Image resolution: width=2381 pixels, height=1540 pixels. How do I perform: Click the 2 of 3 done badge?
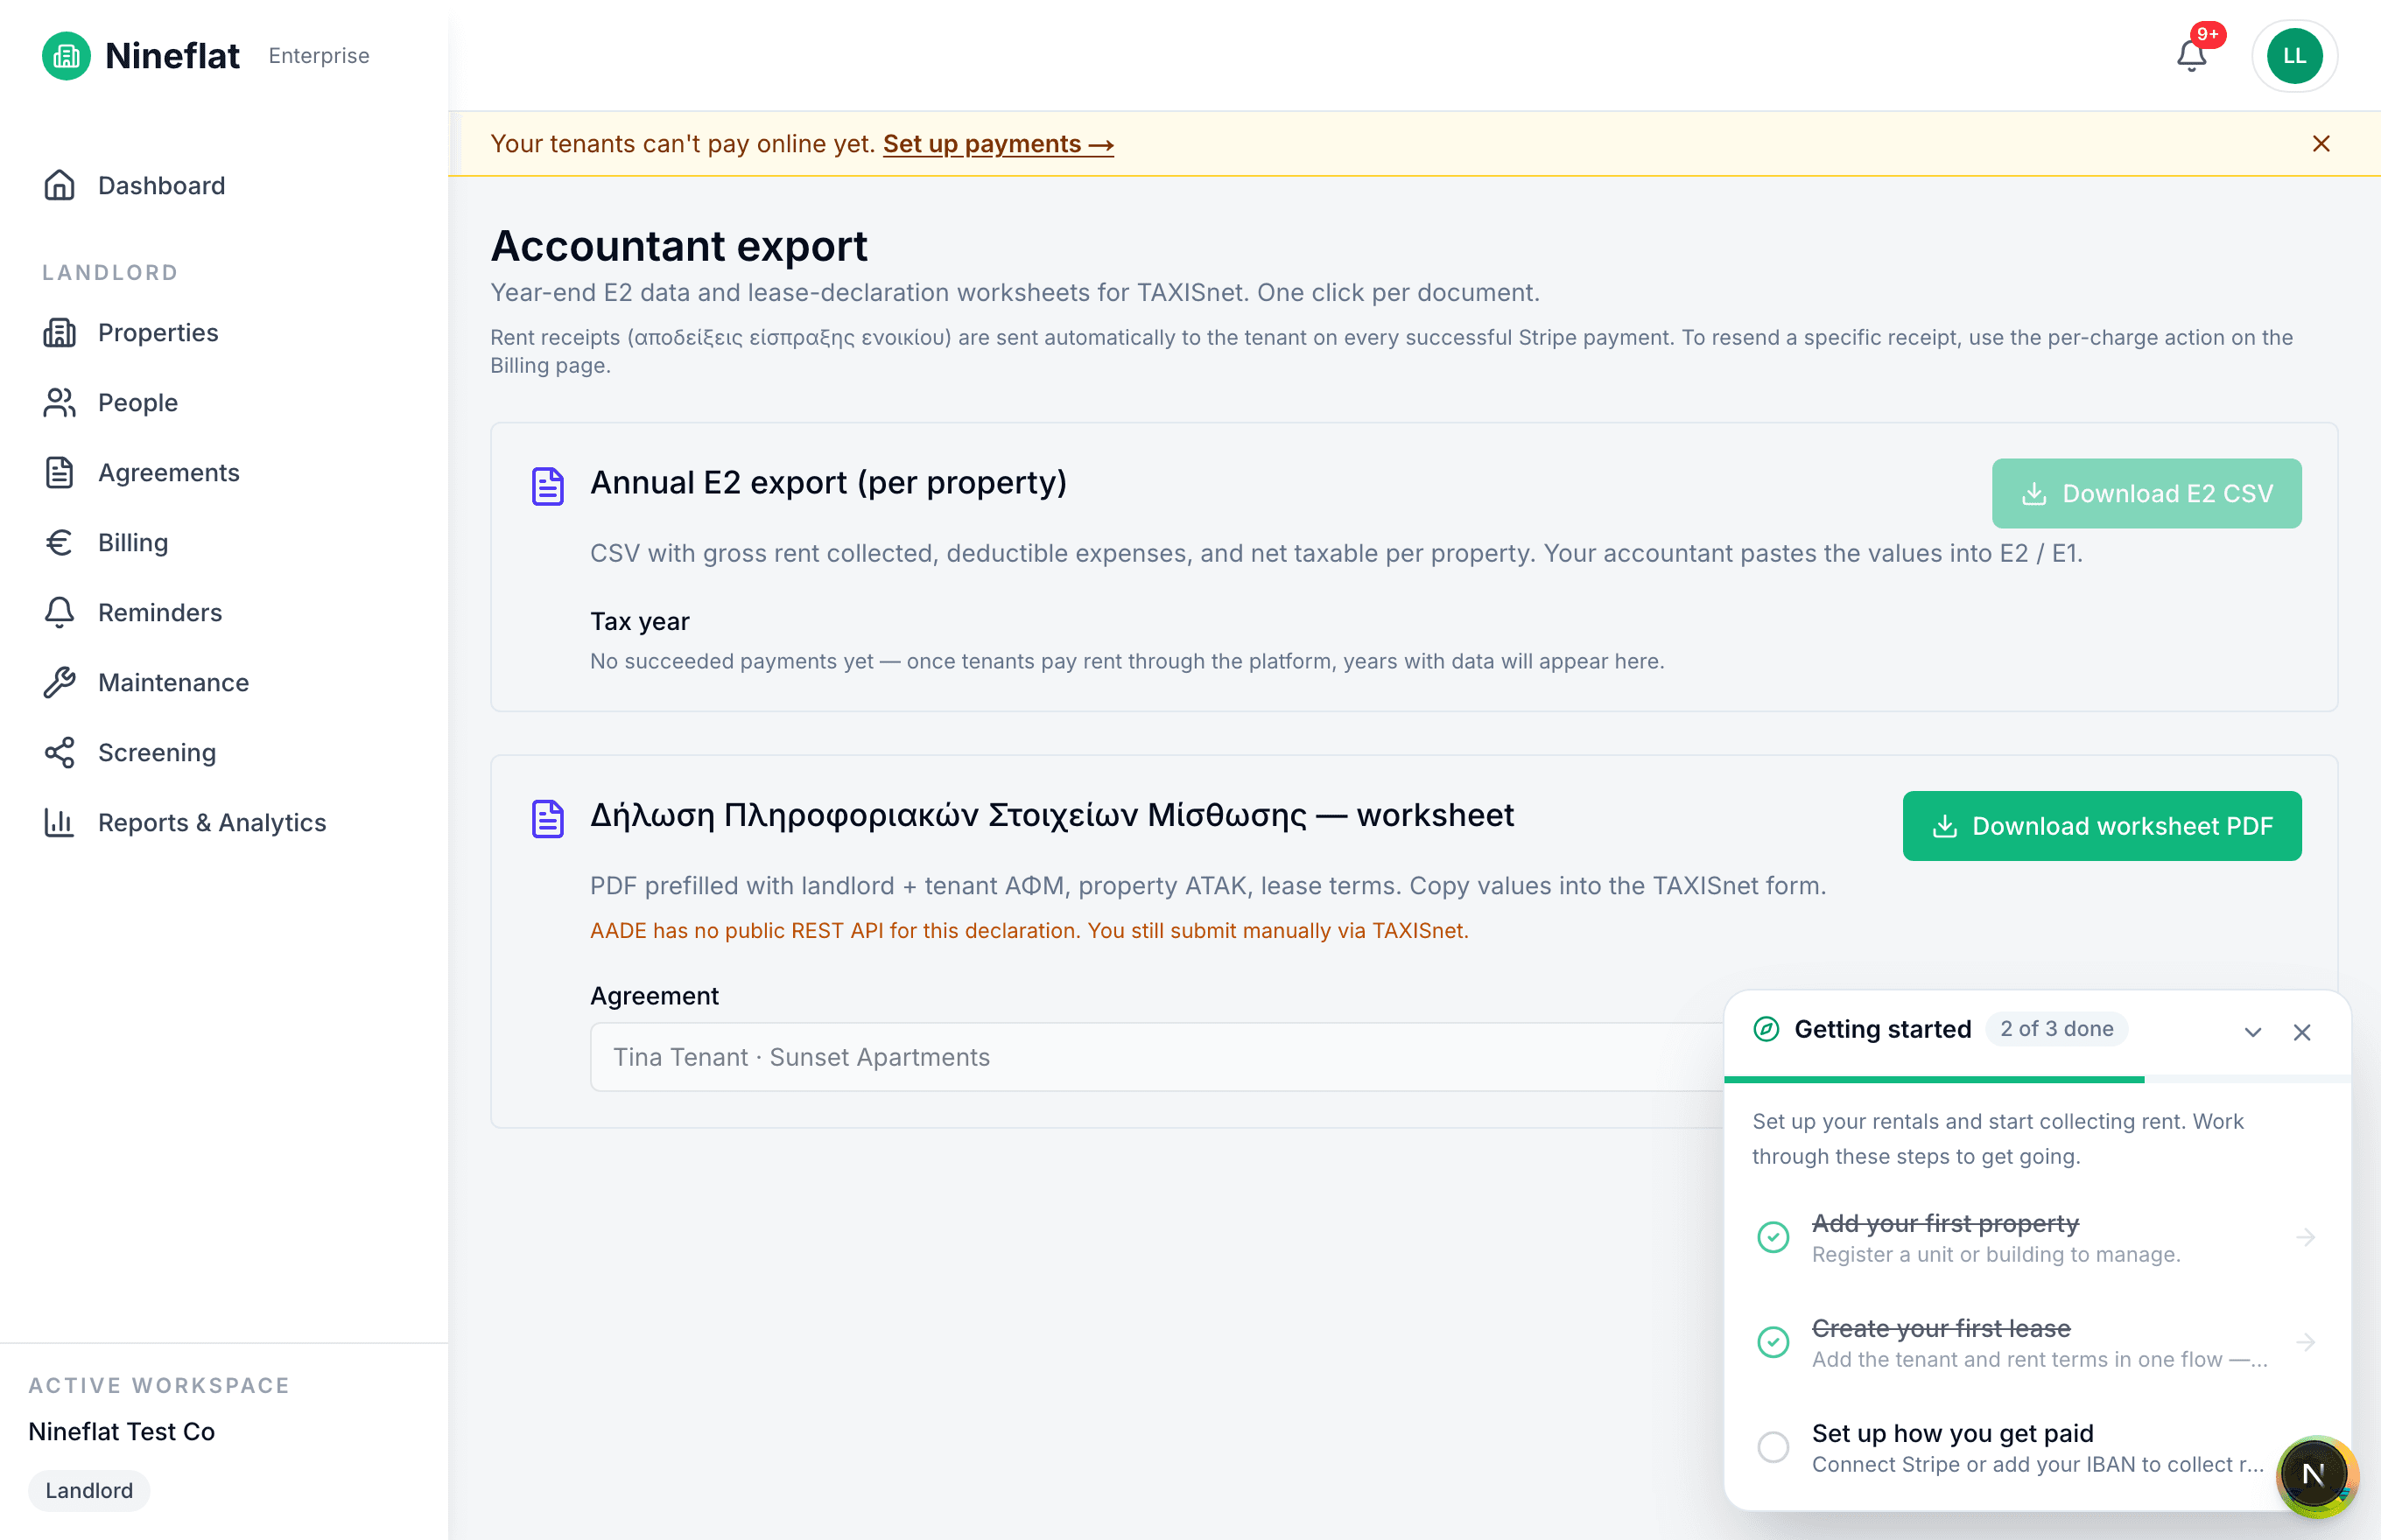coord(2056,1030)
